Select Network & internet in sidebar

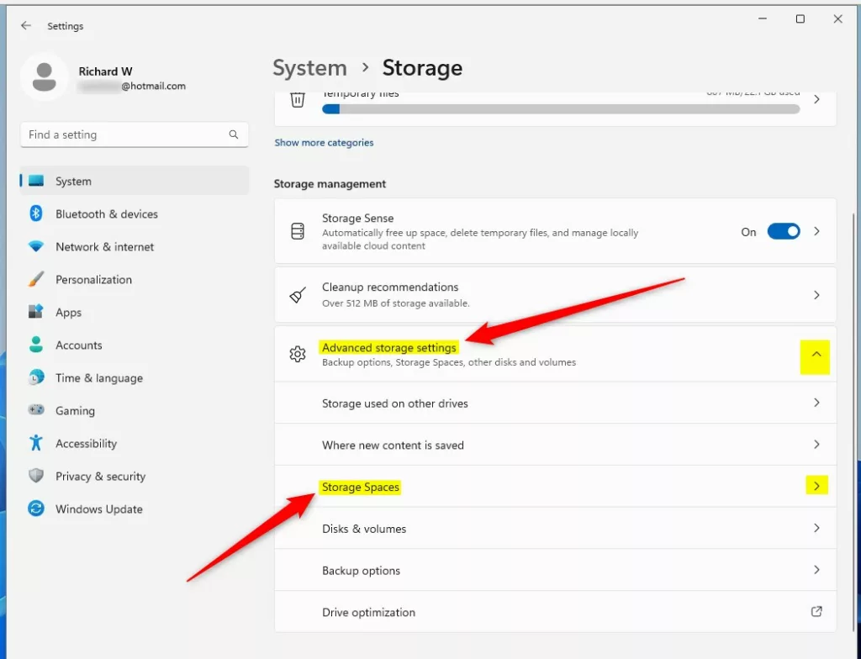(135, 246)
